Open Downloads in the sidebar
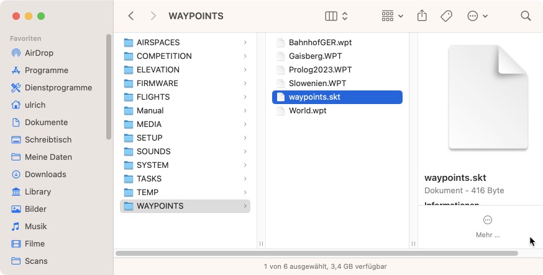The height and width of the screenshot is (275, 543). point(45,175)
